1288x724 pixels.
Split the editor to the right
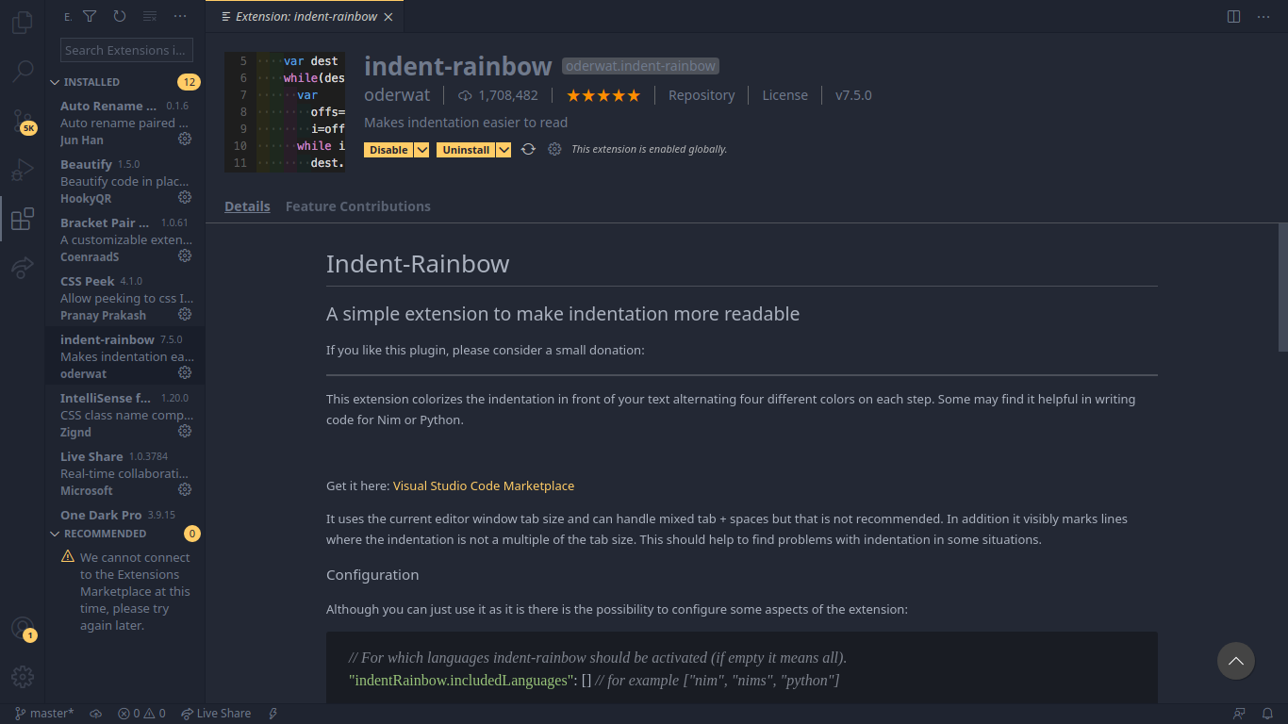[x=1233, y=16]
